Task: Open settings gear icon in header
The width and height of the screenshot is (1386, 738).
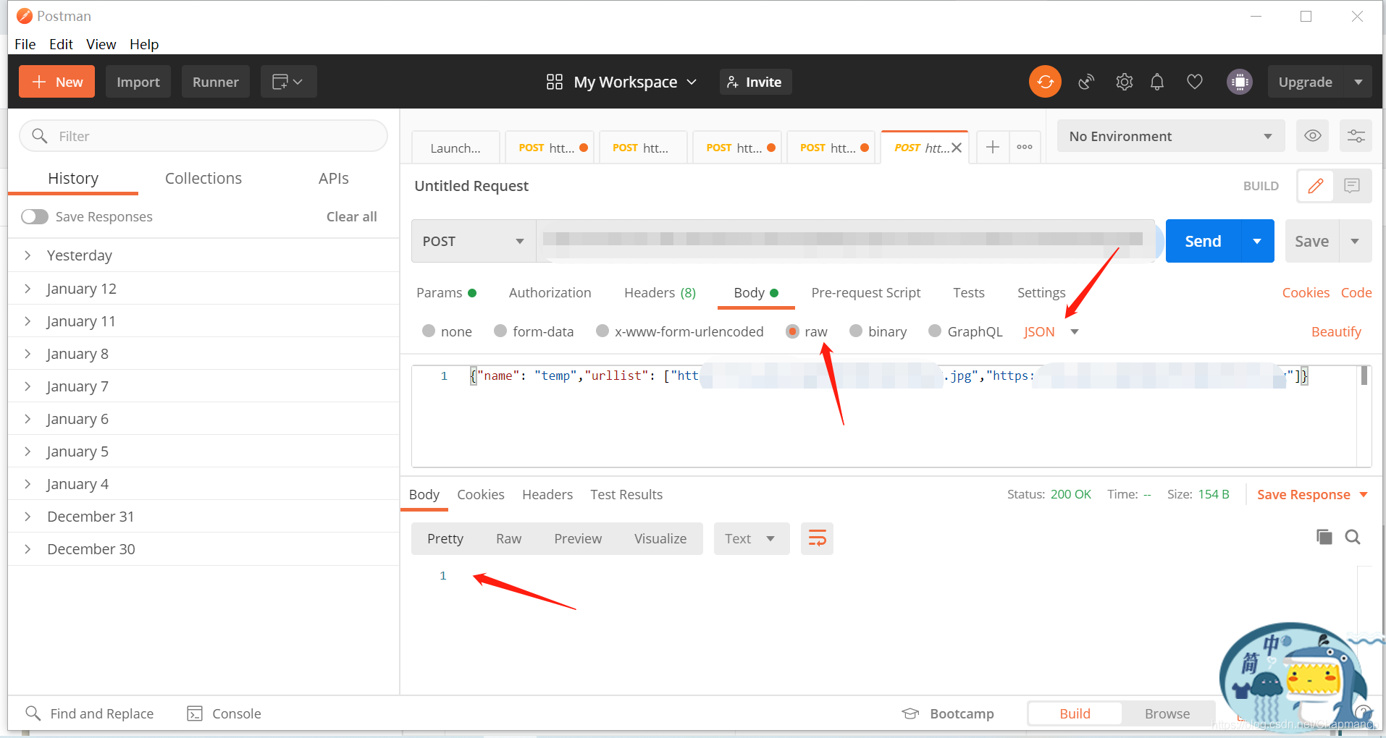Action: click(1124, 82)
